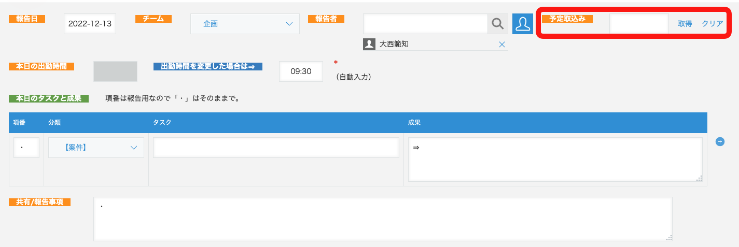Image resolution: width=739 pixels, height=247 pixels.
Task: Click the タスク text input
Action: point(276,148)
